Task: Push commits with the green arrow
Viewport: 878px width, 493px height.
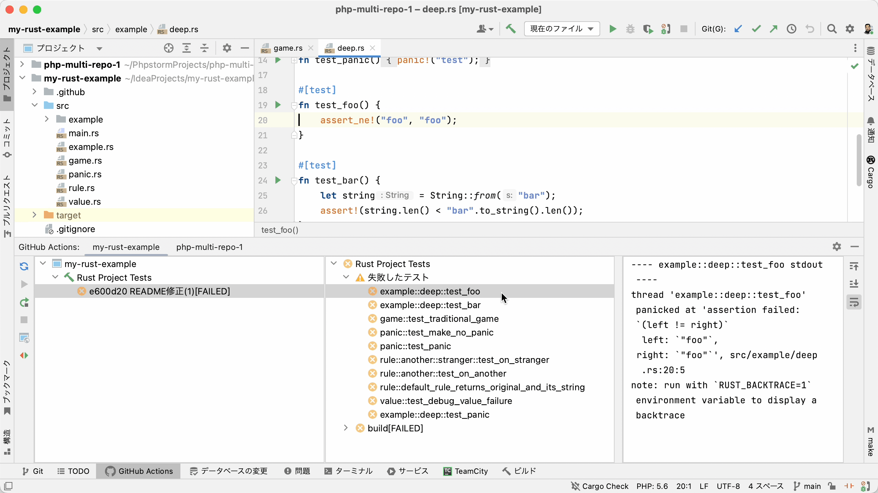Action: (x=773, y=29)
